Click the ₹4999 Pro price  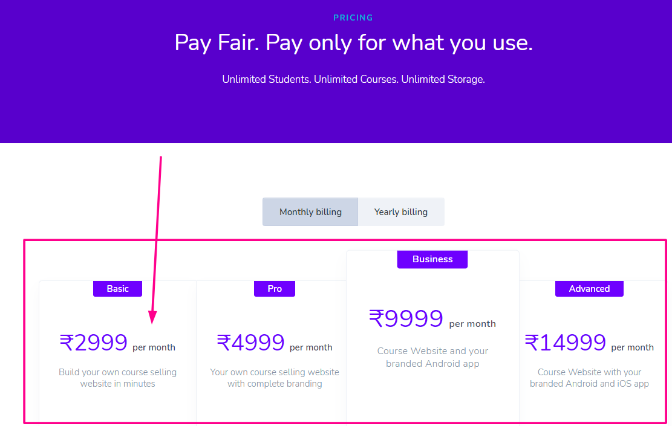251,343
